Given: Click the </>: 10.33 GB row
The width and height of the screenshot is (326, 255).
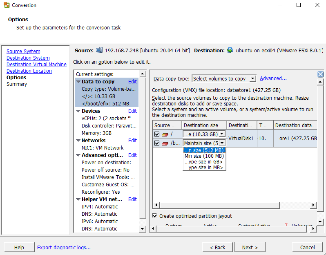Looking at the screenshot, I should 98,96.
